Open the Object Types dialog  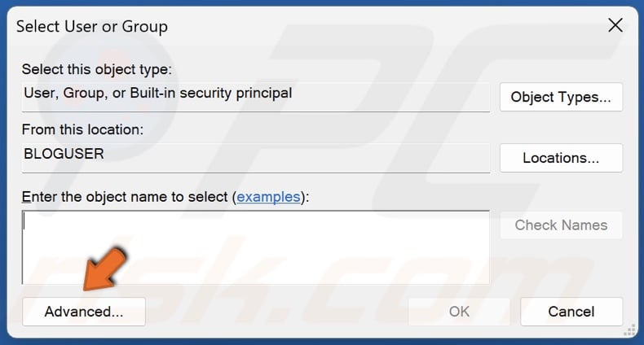(560, 97)
